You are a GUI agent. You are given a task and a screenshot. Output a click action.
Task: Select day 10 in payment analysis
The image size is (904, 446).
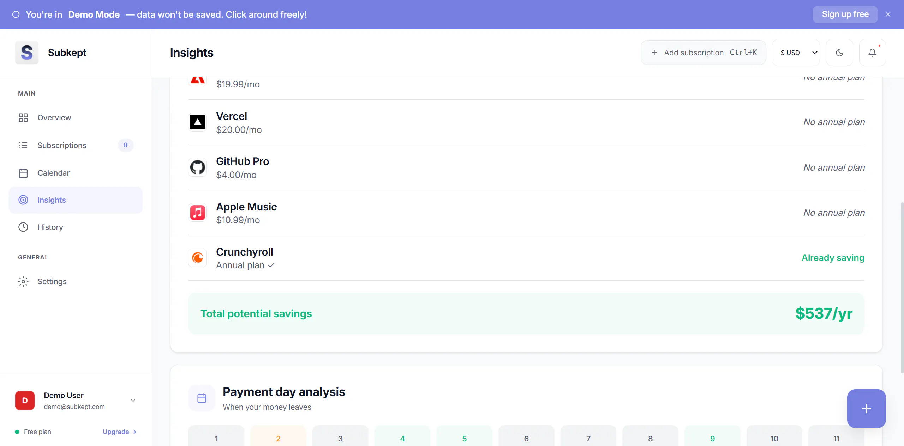774,436
